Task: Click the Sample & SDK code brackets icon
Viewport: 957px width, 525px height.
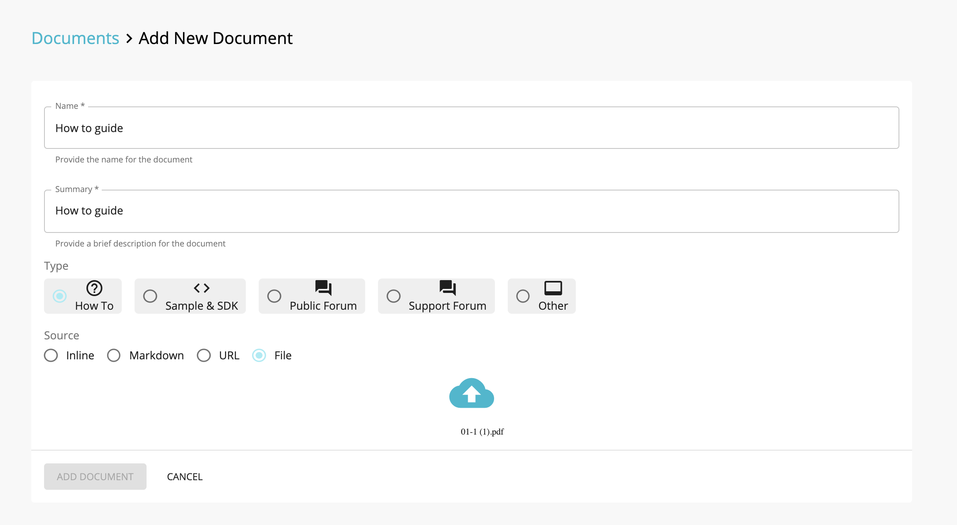Action: (x=201, y=288)
